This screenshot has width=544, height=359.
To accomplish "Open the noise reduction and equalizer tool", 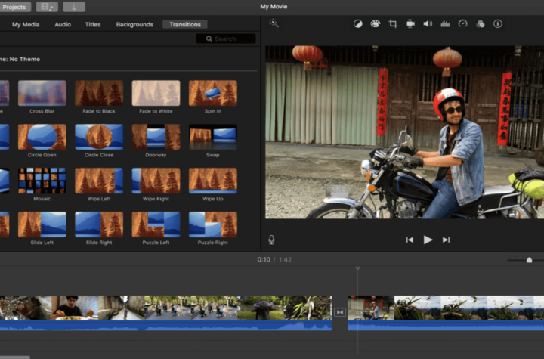I will (x=445, y=23).
